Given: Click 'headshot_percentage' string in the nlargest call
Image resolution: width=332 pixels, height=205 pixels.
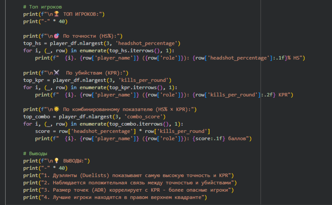Looking at the screenshot, I should [147, 43].
